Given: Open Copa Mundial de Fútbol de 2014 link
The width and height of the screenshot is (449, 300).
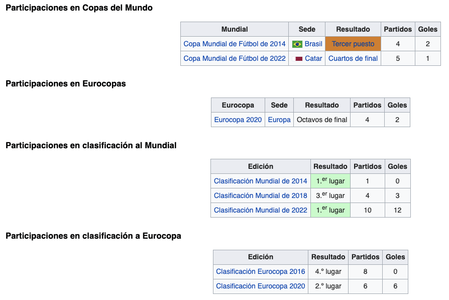Looking at the screenshot, I should click(x=235, y=44).
